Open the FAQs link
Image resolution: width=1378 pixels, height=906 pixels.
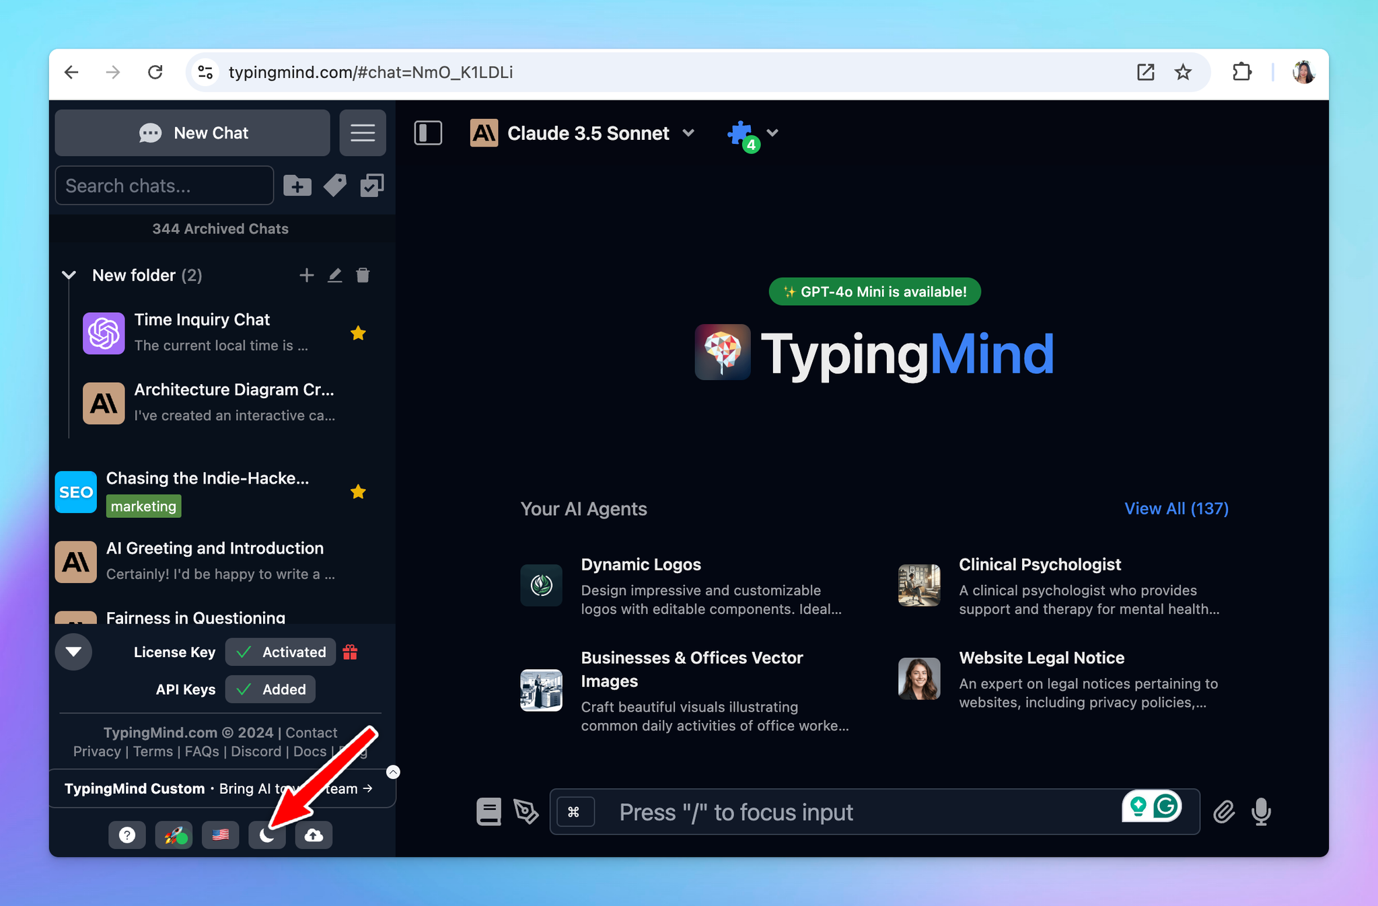[x=202, y=751]
